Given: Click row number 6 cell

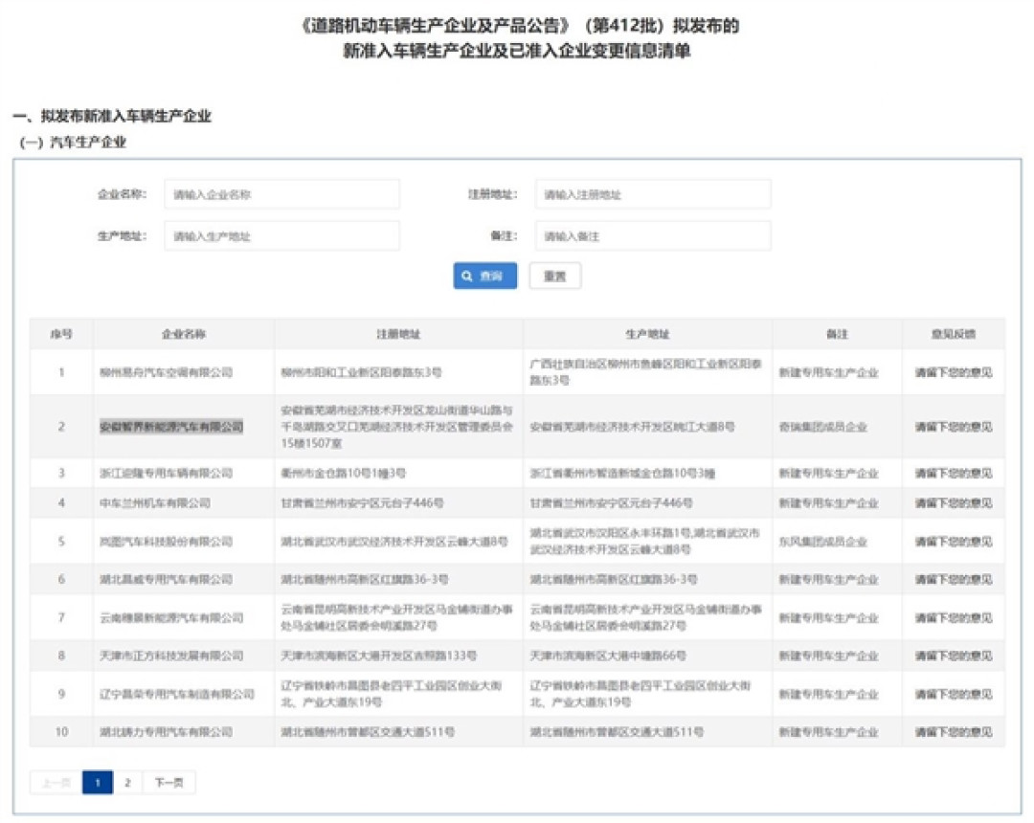Looking at the screenshot, I should pos(61,579).
